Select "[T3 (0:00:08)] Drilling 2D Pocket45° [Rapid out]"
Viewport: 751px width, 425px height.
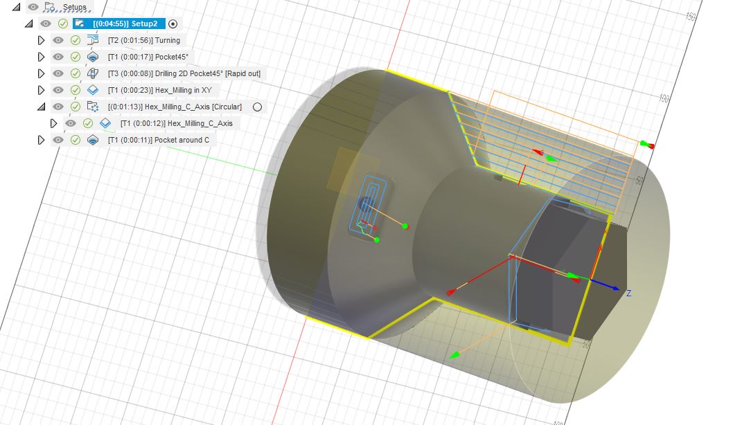coord(184,73)
